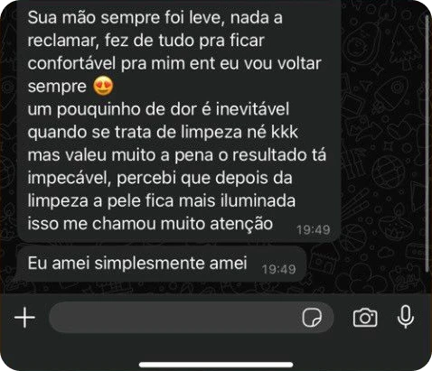Tap the home indicator bar at the bottom
Image resolution: width=432 pixels, height=371 pixels.
(216, 365)
